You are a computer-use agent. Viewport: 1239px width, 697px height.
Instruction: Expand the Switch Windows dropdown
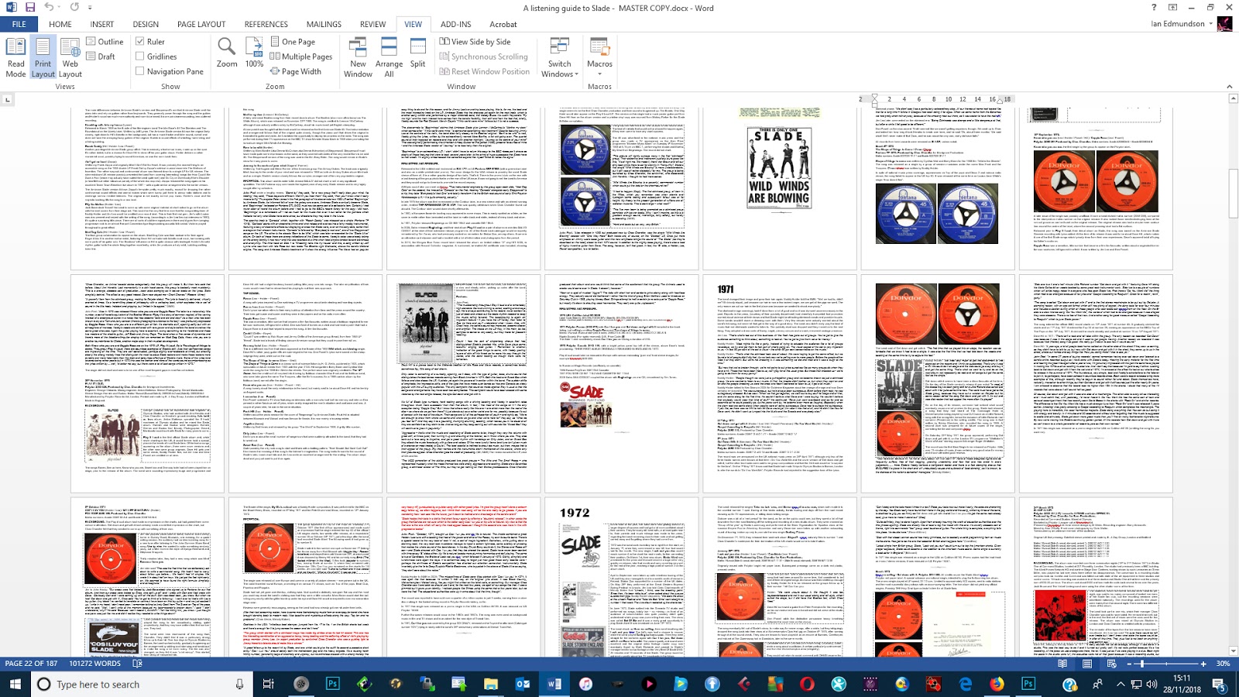(x=559, y=57)
